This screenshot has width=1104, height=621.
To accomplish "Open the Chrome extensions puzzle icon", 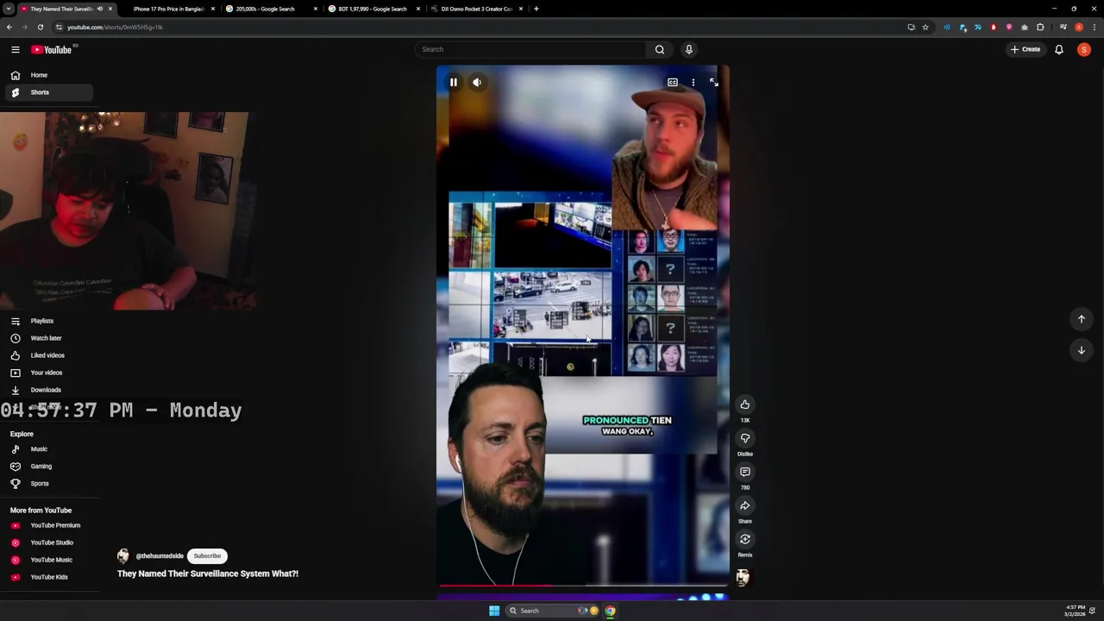I will 1040,27.
